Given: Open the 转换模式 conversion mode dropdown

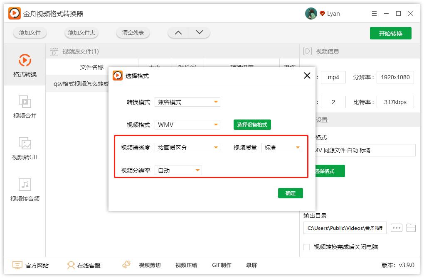Looking at the screenshot, I should pyautogui.click(x=187, y=102).
